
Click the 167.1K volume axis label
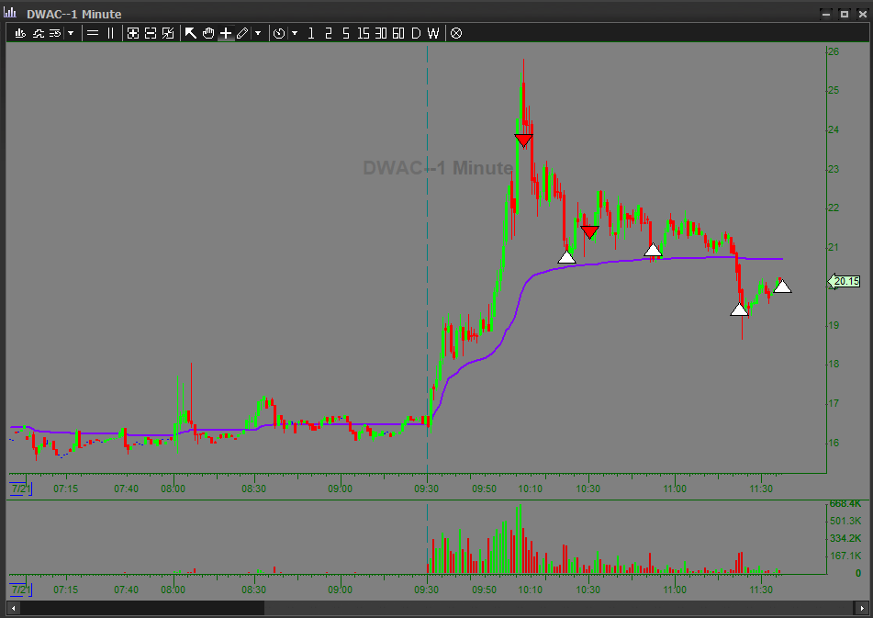click(x=845, y=556)
